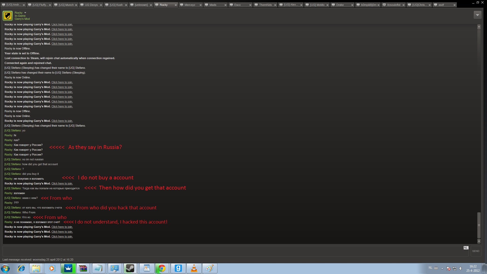Open chat options dropdown at top right

point(477,15)
